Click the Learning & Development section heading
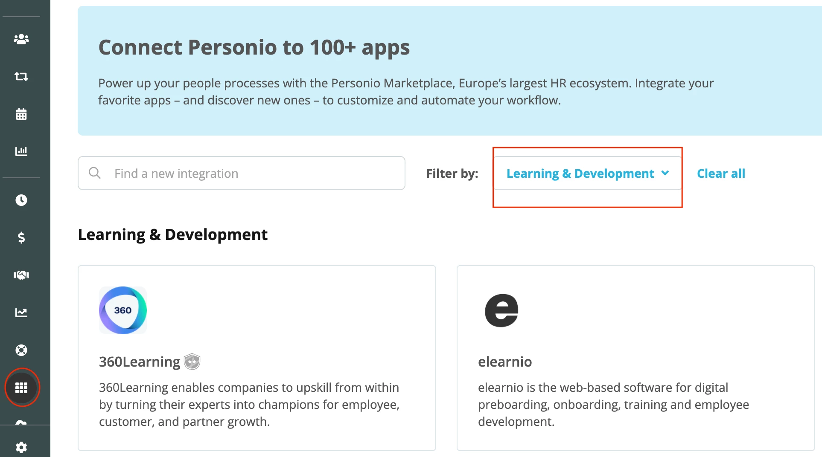This screenshot has height=457, width=822. tap(173, 235)
